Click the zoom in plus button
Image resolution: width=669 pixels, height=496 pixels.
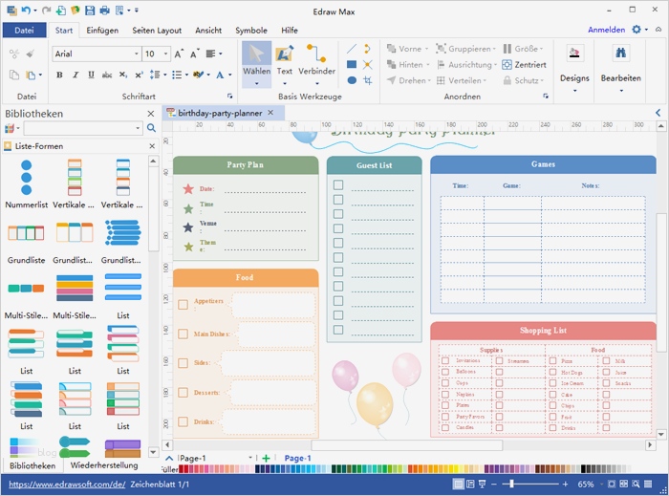566,485
